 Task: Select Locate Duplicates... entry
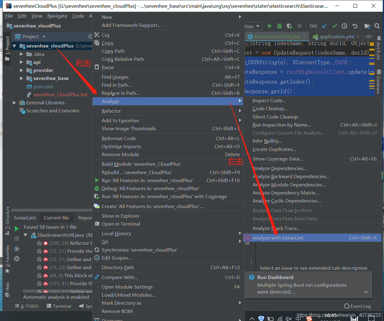point(312,149)
